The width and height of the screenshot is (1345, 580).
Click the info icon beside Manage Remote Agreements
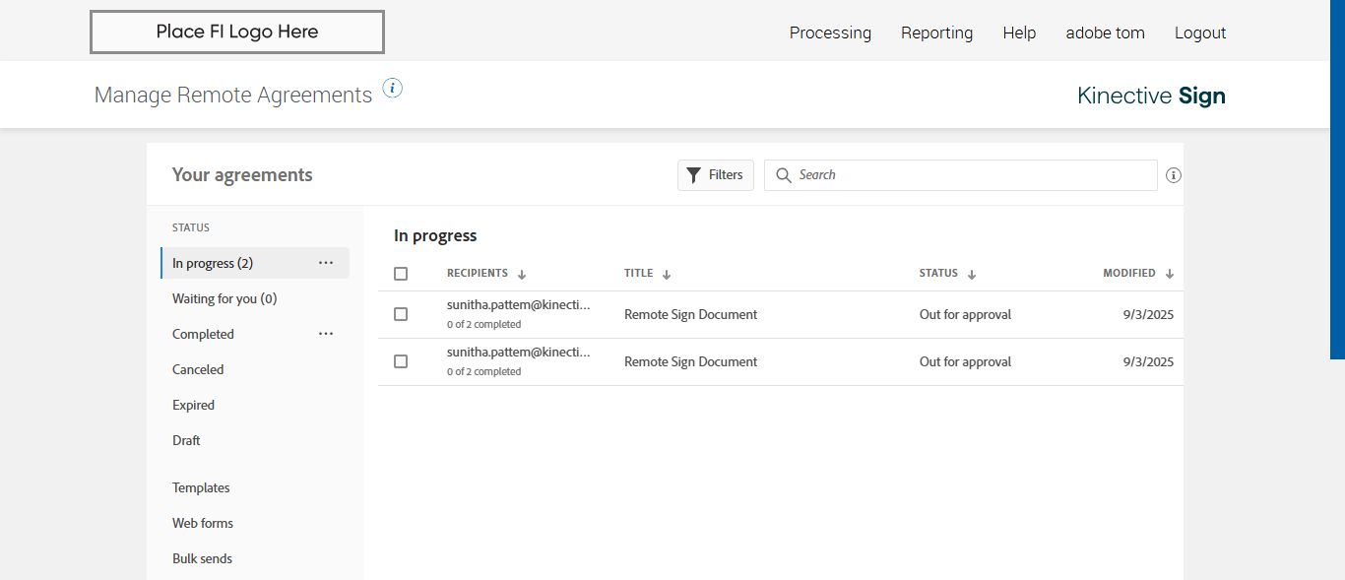tap(393, 89)
